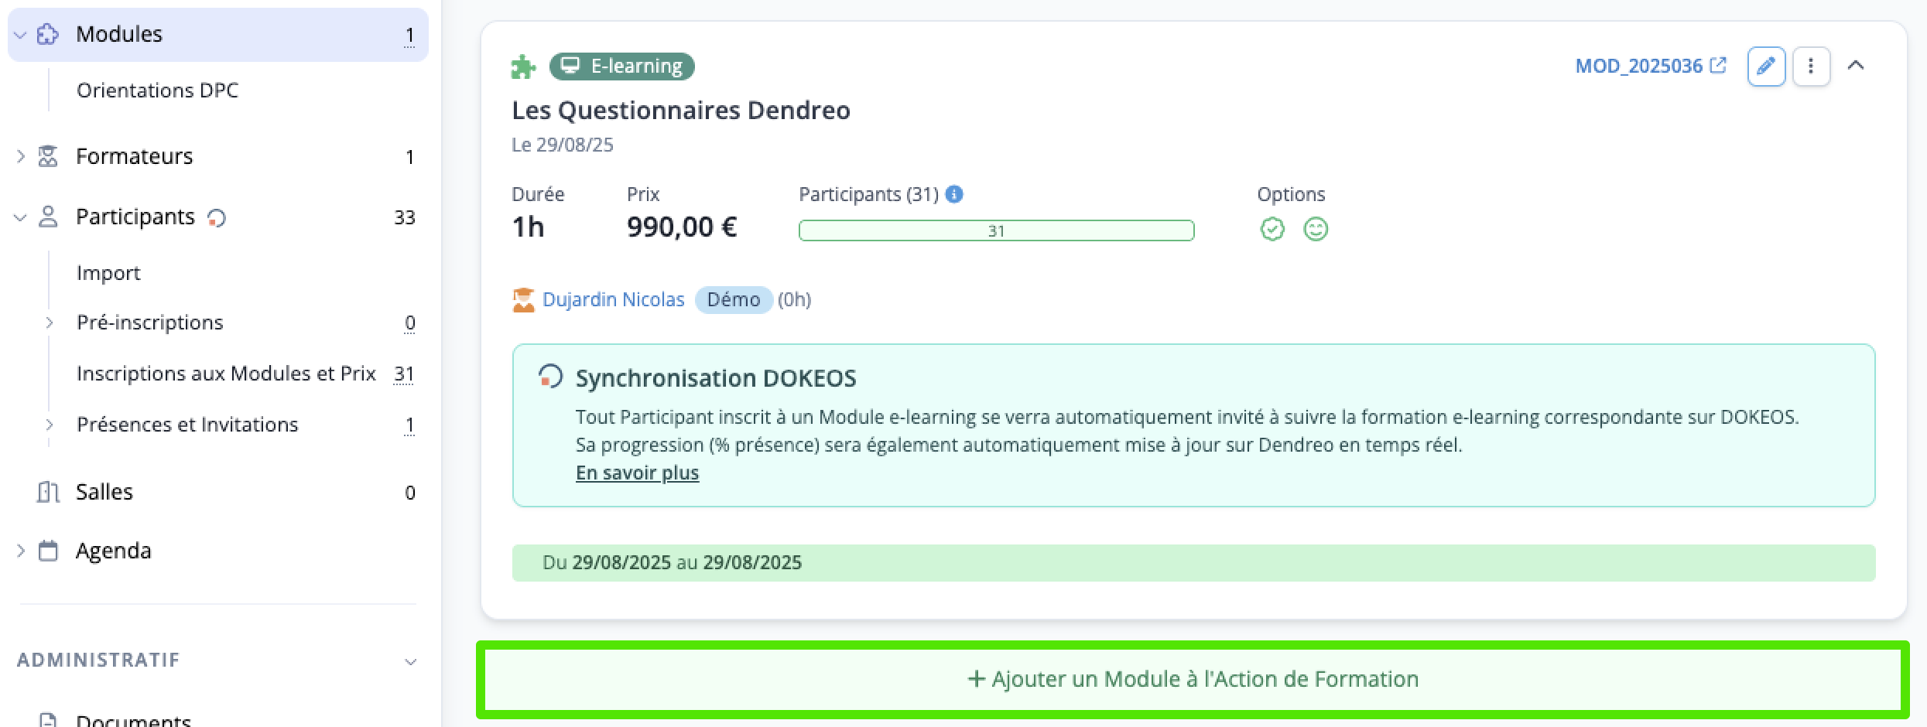Image resolution: width=1927 pixels, height=727 pixels.
Task: Expand the Pré-inscriptions subtree
Action: point(50,323)
